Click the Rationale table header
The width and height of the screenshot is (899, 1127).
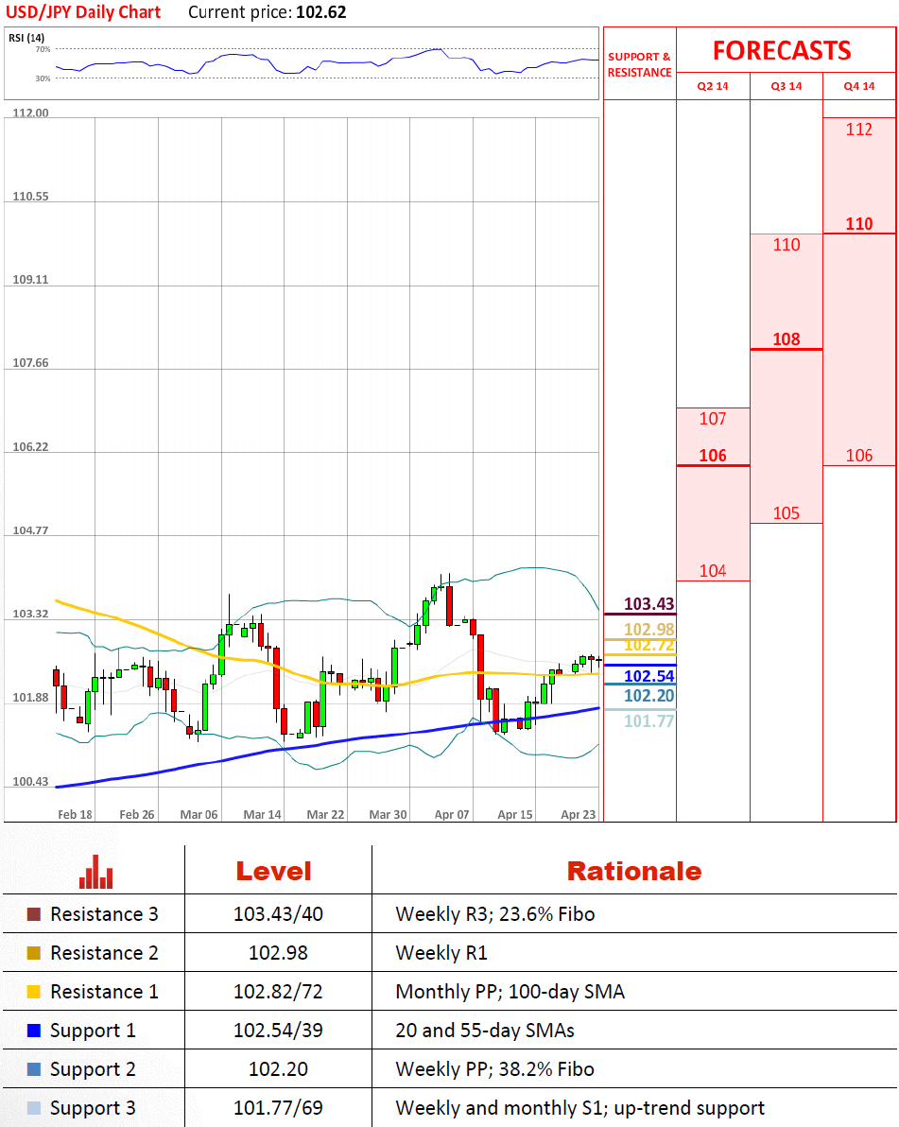pos(634,871)
